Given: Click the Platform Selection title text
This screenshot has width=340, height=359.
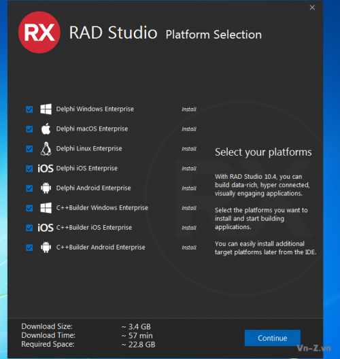Looking at the screenshot, I should pos(214,35).
